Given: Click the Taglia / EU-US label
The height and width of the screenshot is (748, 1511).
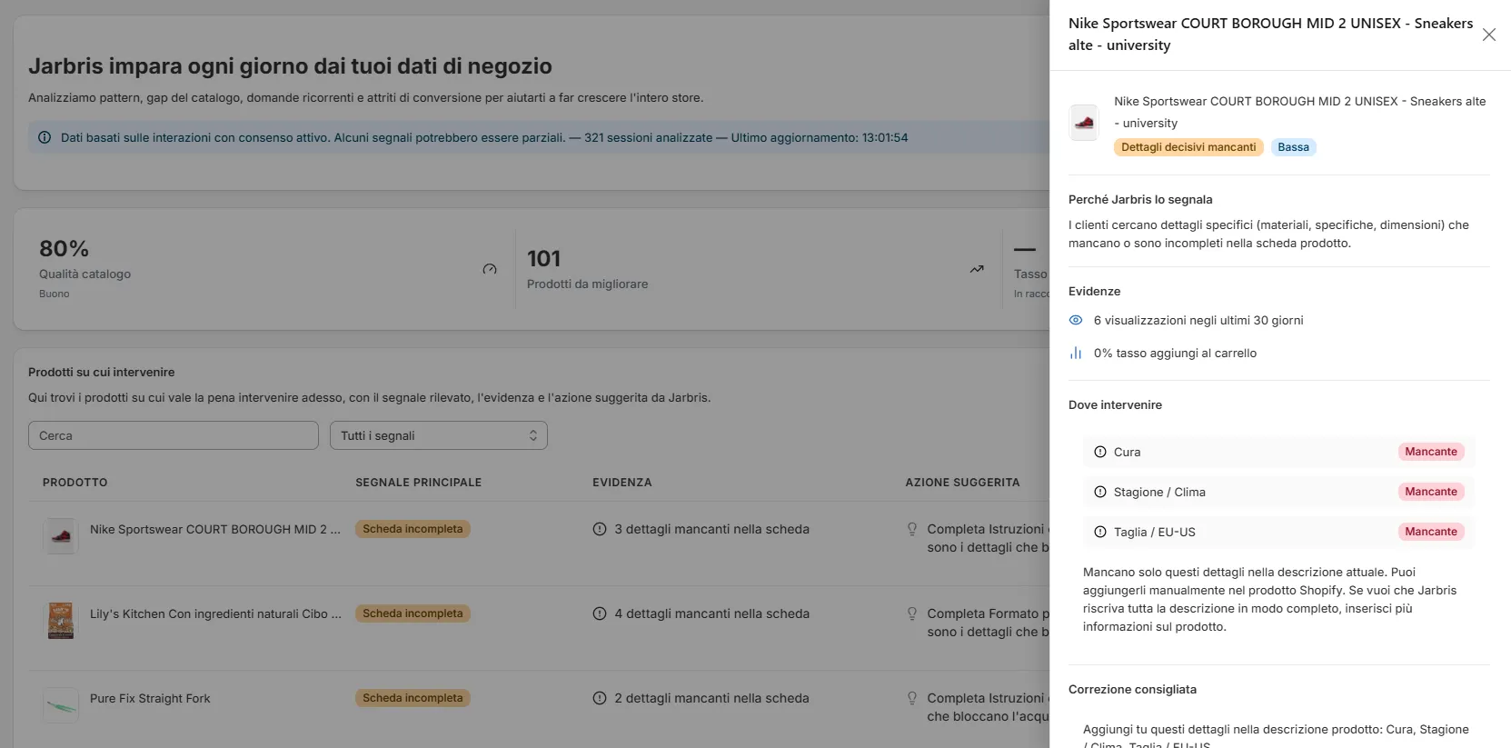Looking at the screenshot, I should (1155, 532).
